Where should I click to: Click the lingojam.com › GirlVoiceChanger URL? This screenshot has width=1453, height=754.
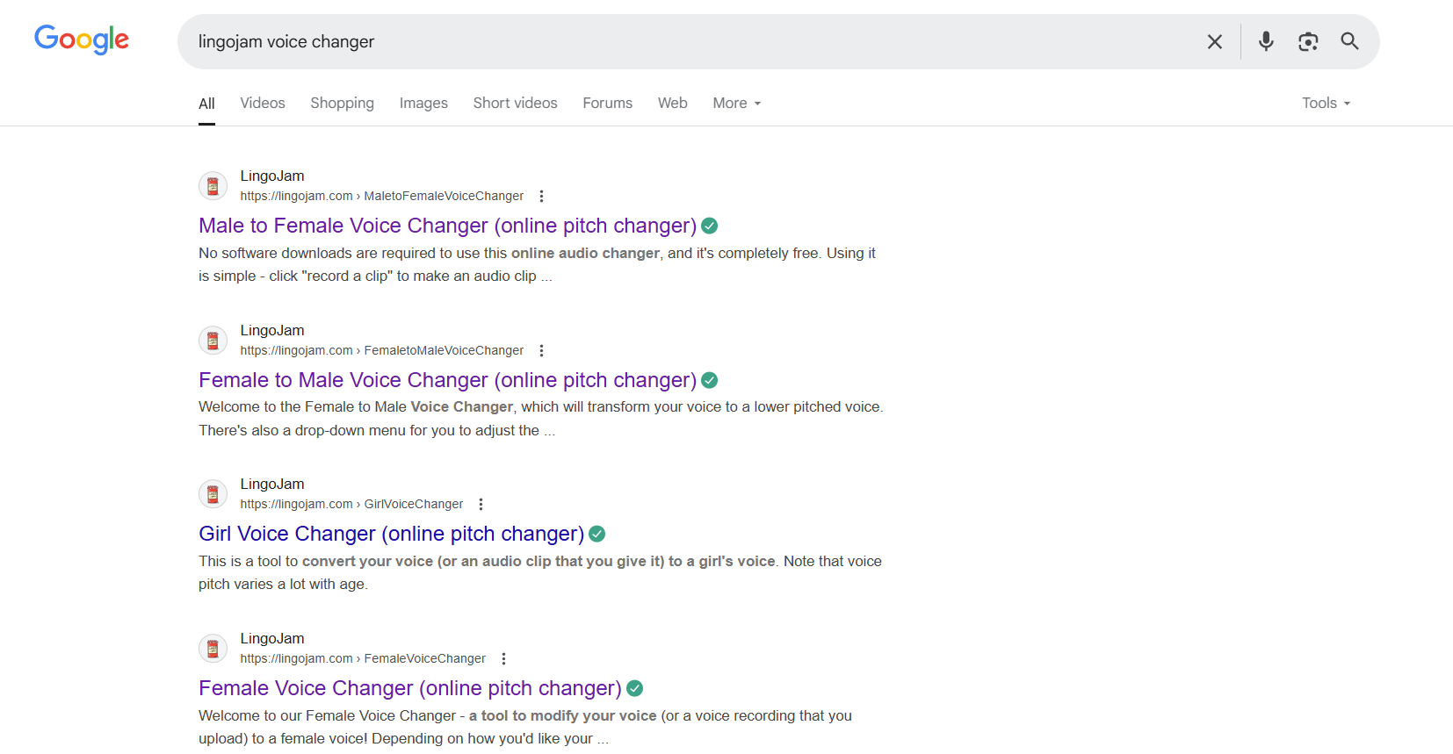pyautogui.click(x=351, y=505)
